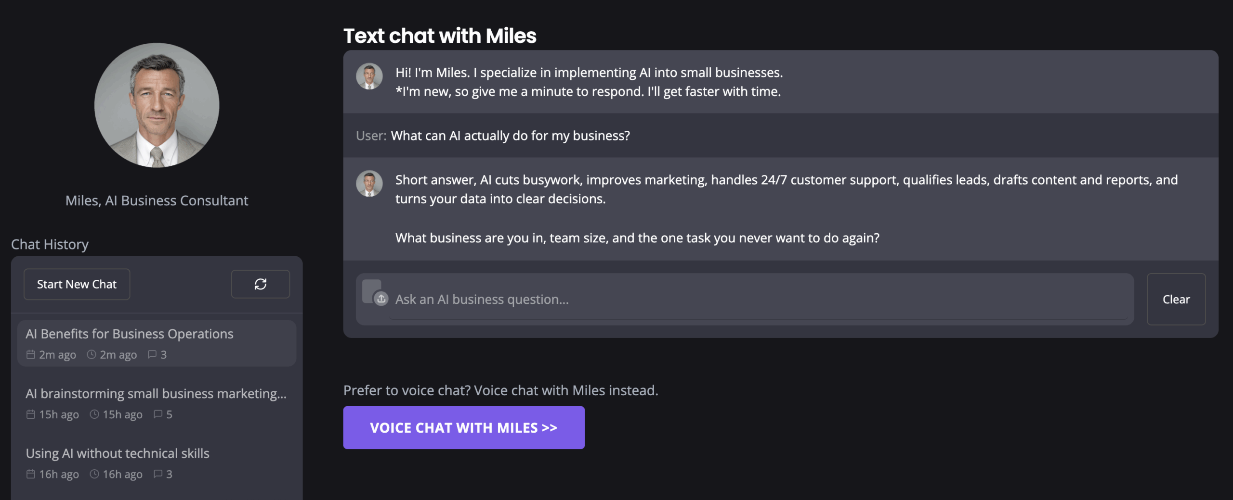This screenshot has width=1233, height=500.
Task: Click calendar icon on AI Benefits chat
Action: 31,355
